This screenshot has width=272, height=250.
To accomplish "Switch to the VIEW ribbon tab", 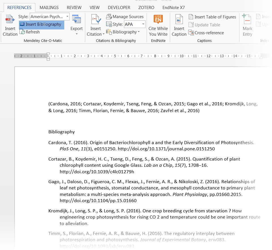I will point(95,8).
